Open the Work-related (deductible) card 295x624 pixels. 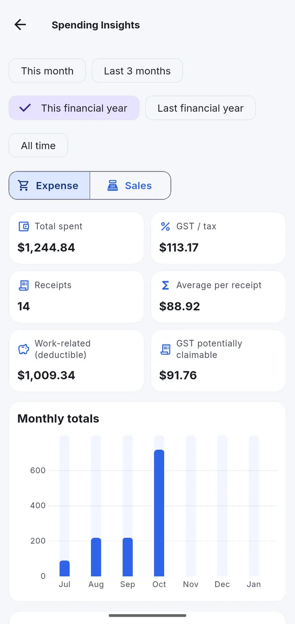(x=77, y=361)
